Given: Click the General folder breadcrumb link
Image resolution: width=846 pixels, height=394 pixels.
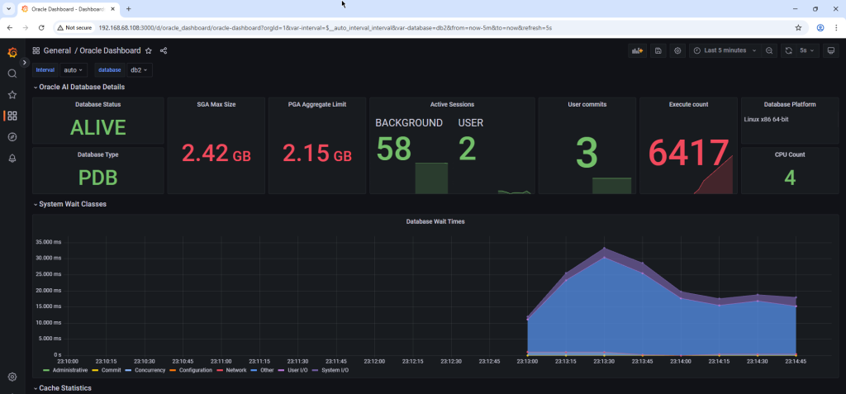Looking at the screenshot, I should point(57,50).
